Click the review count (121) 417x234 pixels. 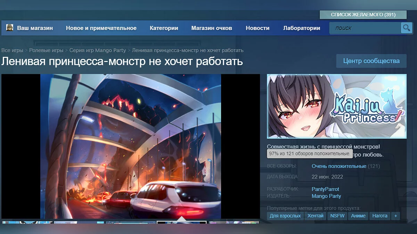click(374, 166)
